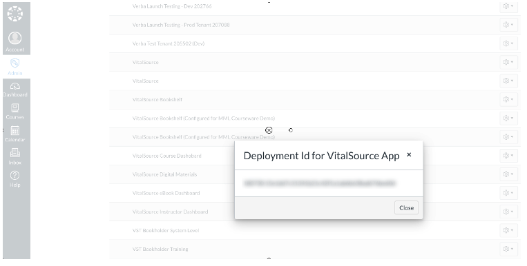Image resolution: width=527 pixels, height=266 pixels.
Task: Select VitalSource eBook Dashboard app name
Action: coord(166,193)
